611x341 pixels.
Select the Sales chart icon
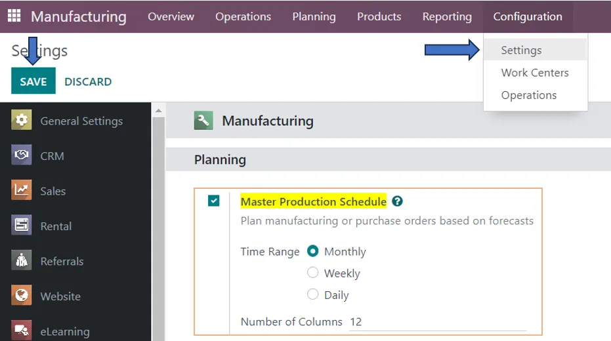click(22, 190)
